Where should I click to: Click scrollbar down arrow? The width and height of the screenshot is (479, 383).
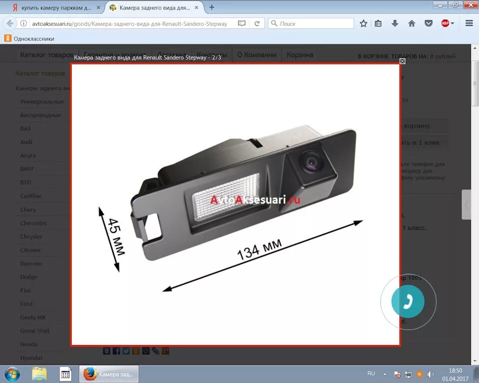coord(475,362)
